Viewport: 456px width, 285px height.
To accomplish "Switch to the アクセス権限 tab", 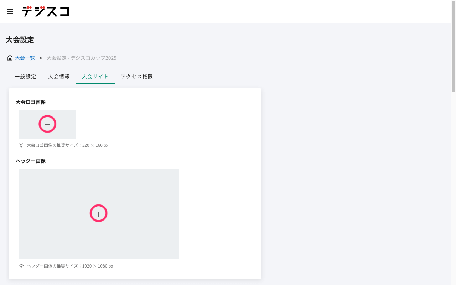I will 137,77.
